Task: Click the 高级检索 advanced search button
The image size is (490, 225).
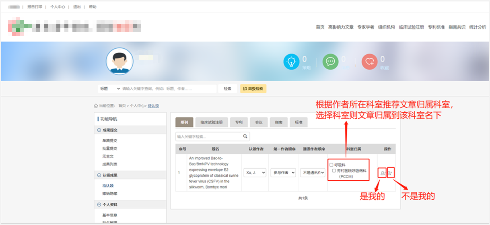Action: click(253, 89)
